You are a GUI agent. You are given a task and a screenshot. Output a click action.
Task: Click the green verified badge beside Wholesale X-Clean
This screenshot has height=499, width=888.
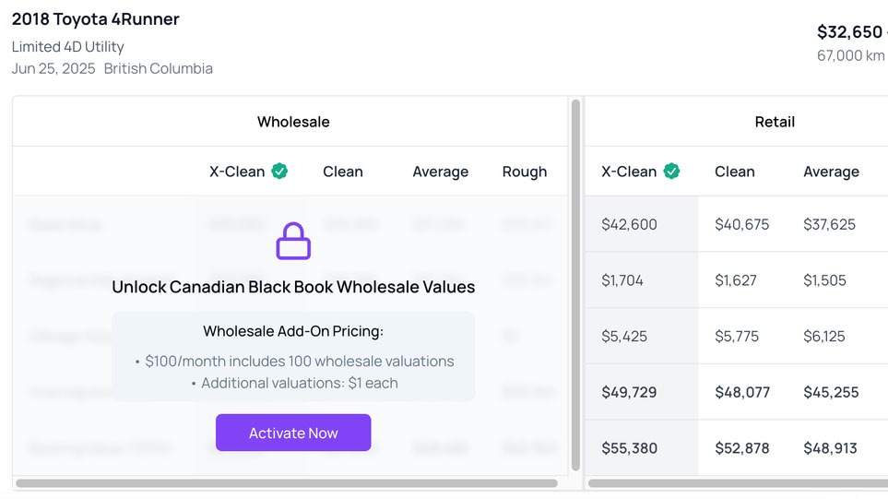tap(279, 171)
